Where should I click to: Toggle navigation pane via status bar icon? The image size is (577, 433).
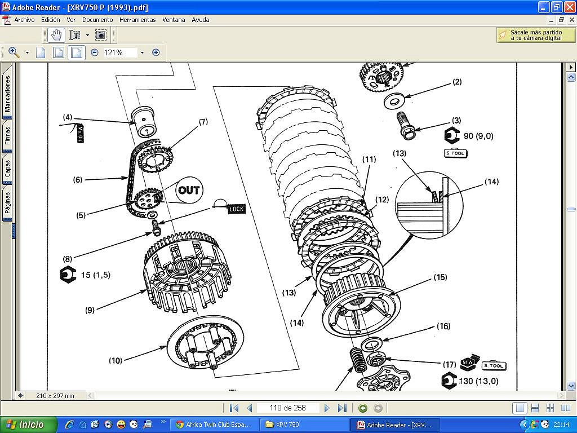pyautogui.click(x=21, y=395)
